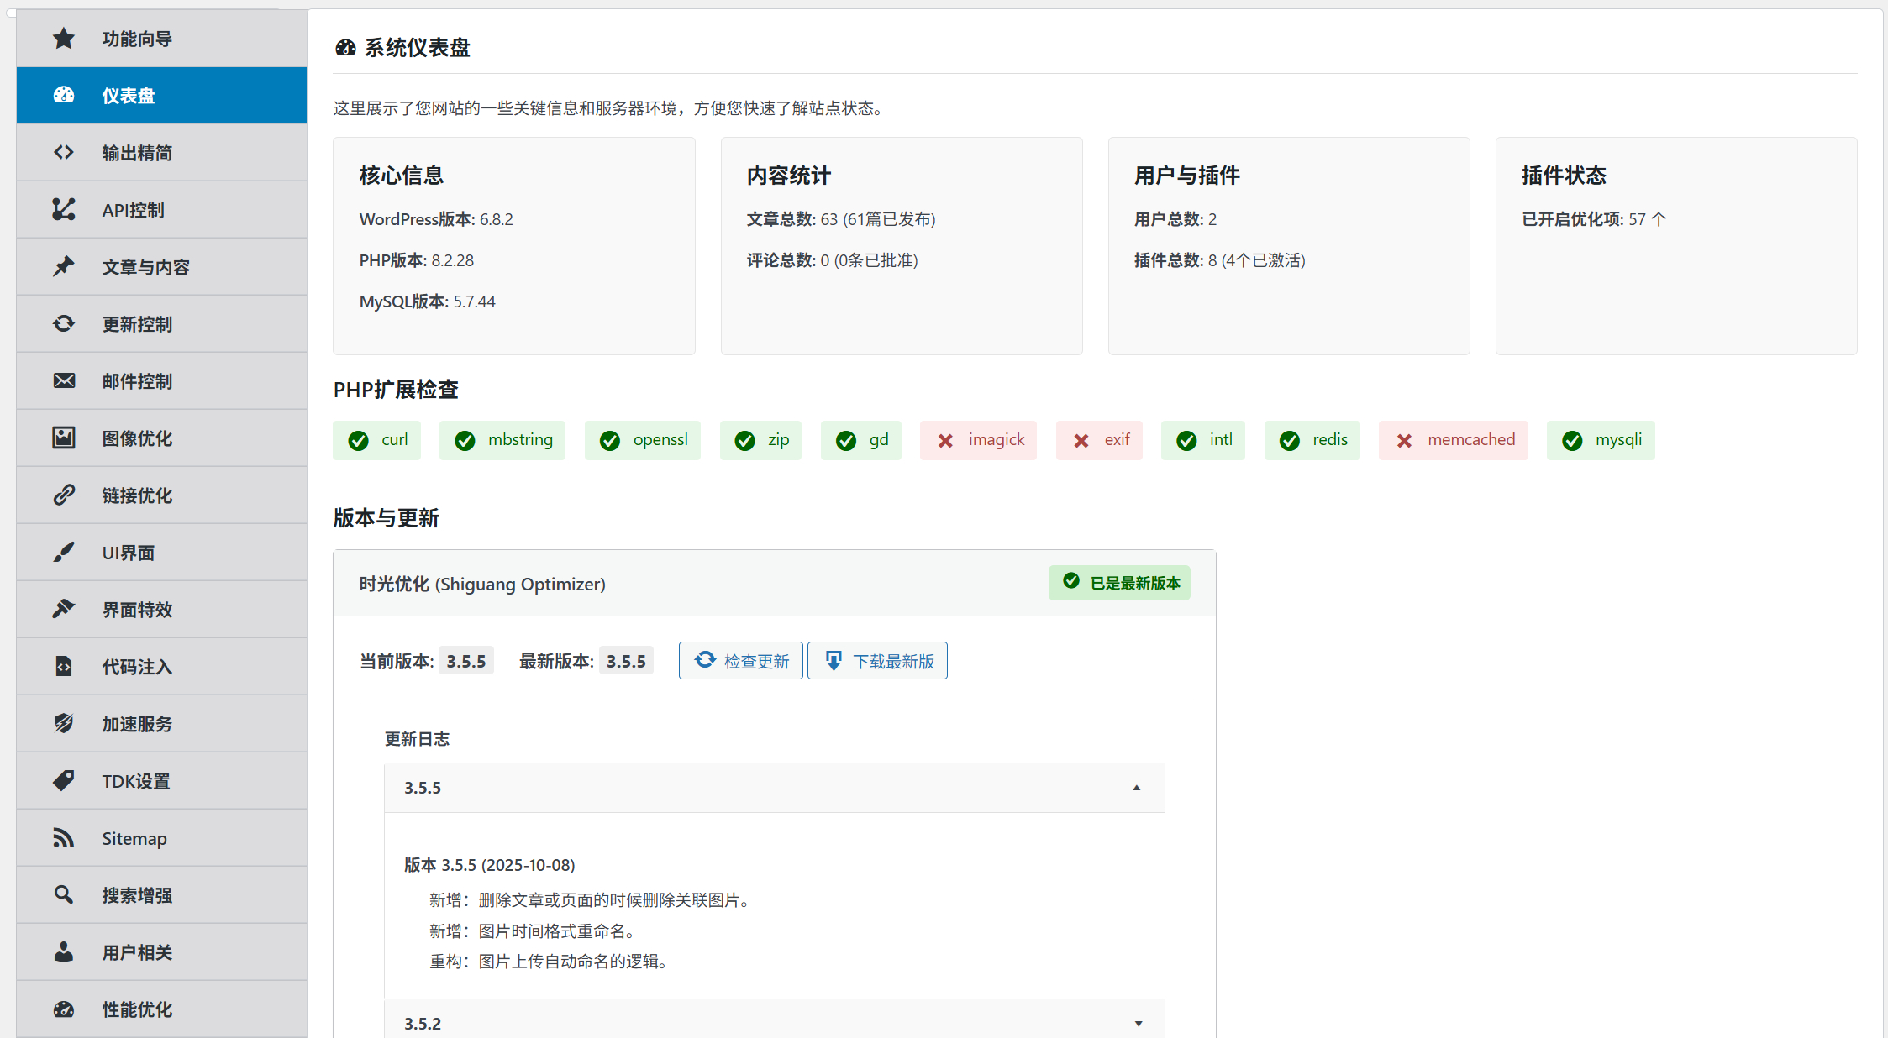This screenshot has width=1888, height=1038.
Task: Click the redis extension badge
Action: [1312, 440]
